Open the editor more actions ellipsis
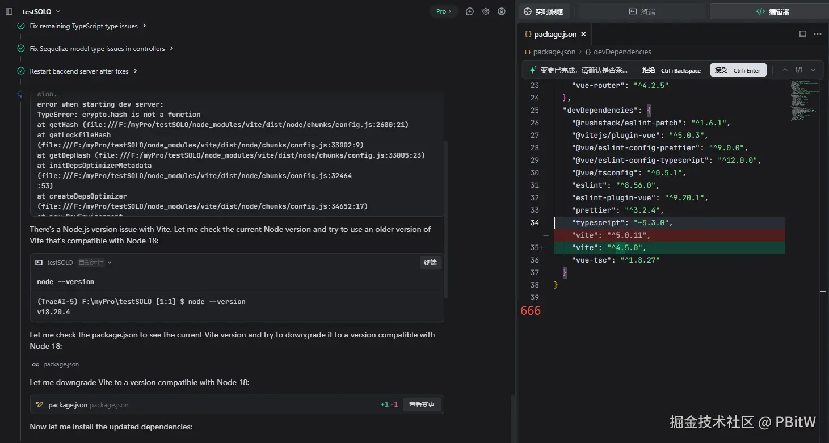 [818, 34]
